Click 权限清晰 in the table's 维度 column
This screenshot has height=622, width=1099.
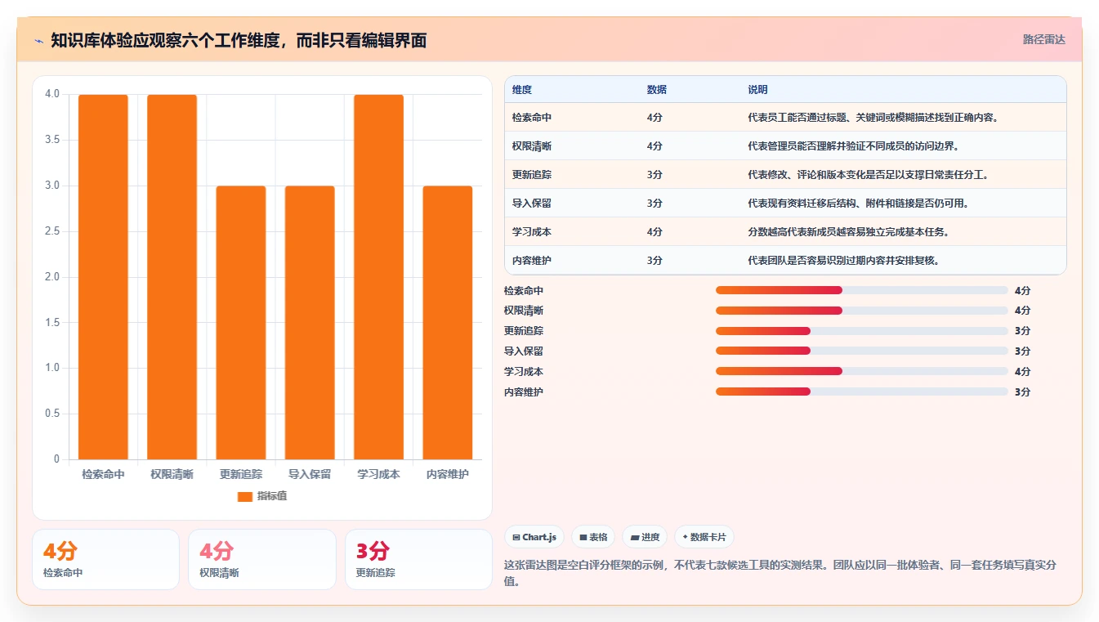(x=532, y=146)
